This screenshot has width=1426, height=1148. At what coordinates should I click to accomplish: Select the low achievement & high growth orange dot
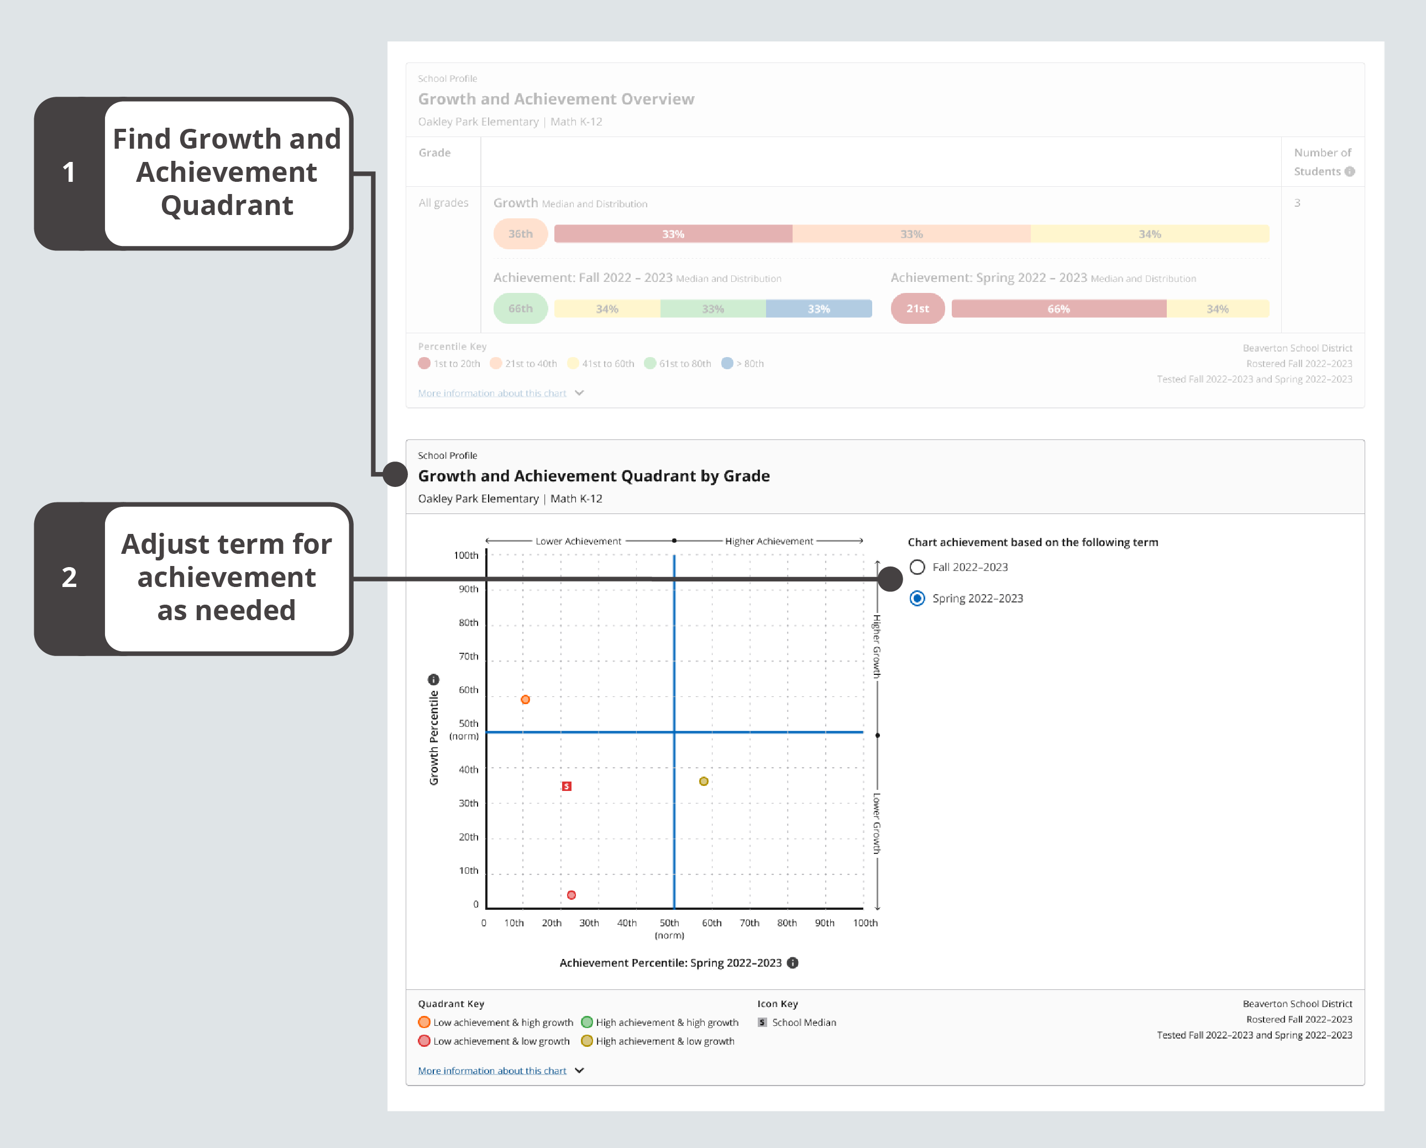pyautogui.click(x=526, y=700)
